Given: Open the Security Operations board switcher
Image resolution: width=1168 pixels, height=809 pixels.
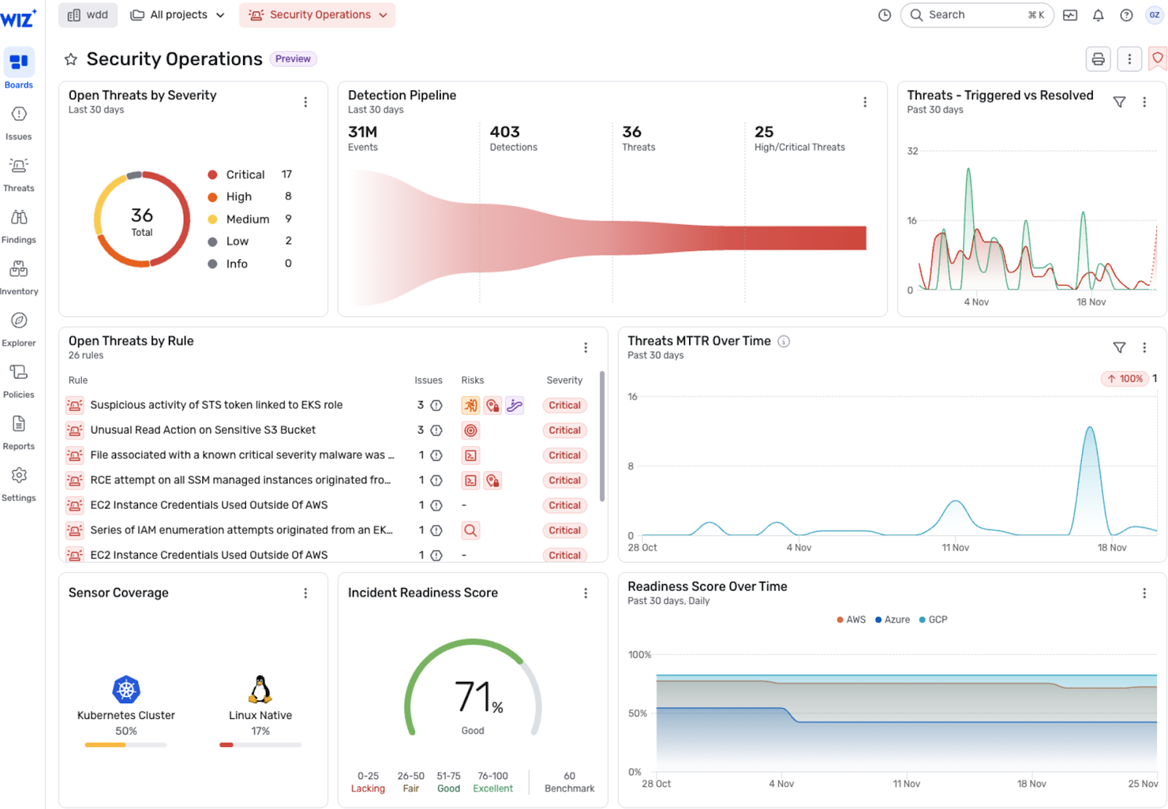Looking at the screenshot, I should [317, 15].
